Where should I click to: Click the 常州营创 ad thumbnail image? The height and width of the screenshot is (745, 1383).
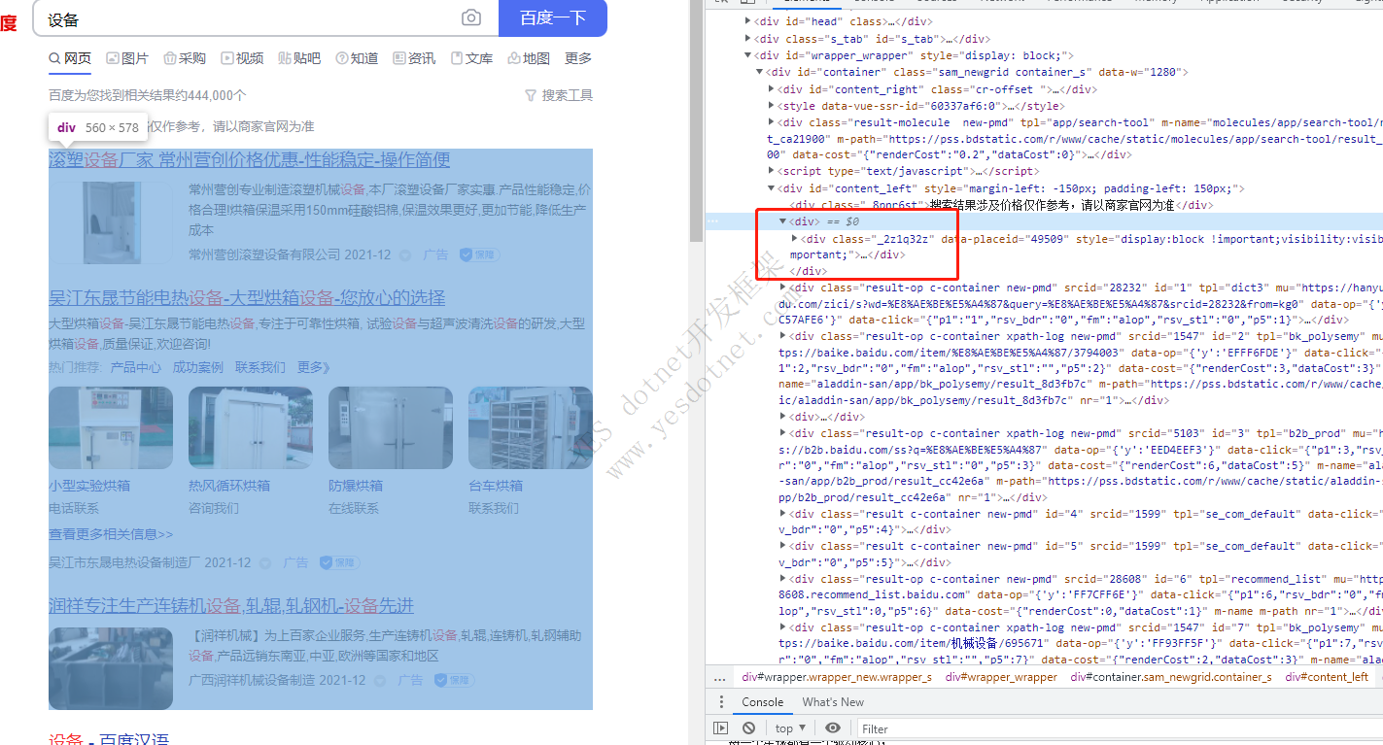coord(111,222)
